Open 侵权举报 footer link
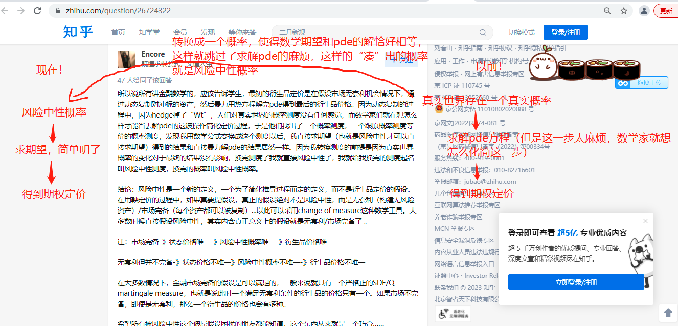678x326 pixels. point(448,74)
